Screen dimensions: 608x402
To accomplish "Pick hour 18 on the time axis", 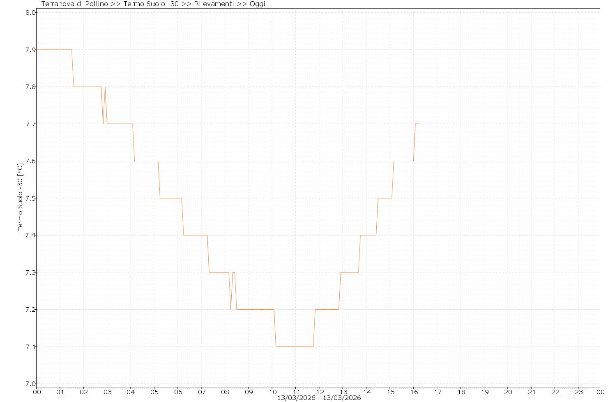I will coord(461,392).
